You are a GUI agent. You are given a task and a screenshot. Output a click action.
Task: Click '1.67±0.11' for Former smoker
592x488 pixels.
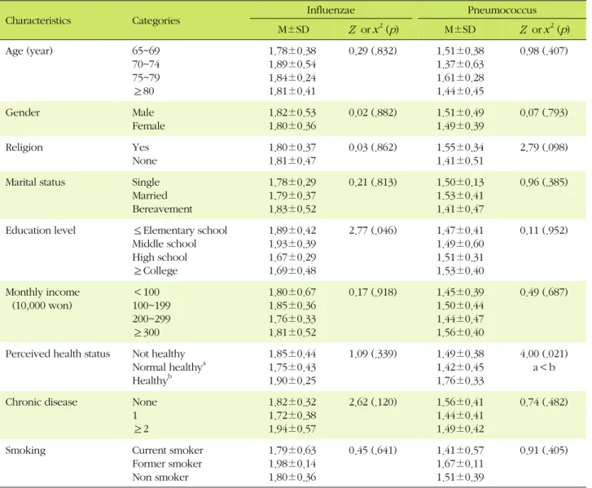click(x=460, y=464)
